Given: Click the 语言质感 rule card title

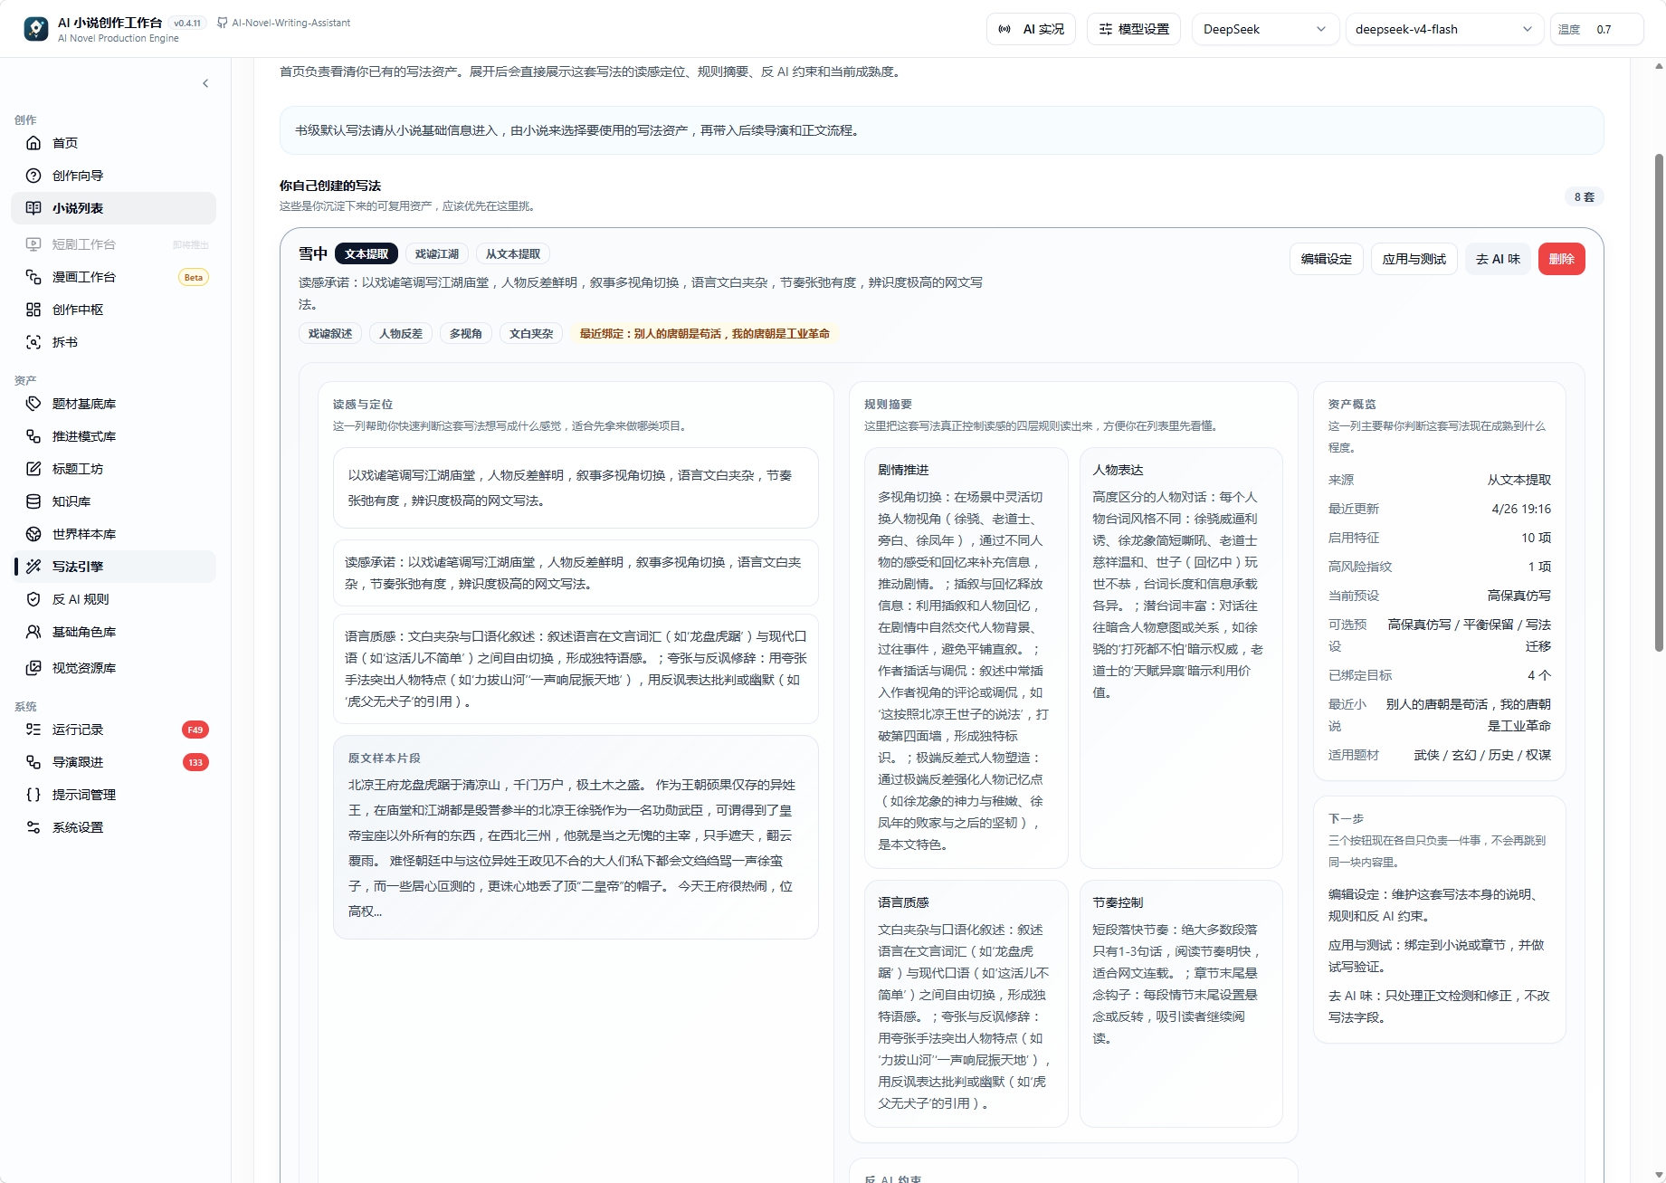Looking at the screenshot, I should [x=903, y=902].
